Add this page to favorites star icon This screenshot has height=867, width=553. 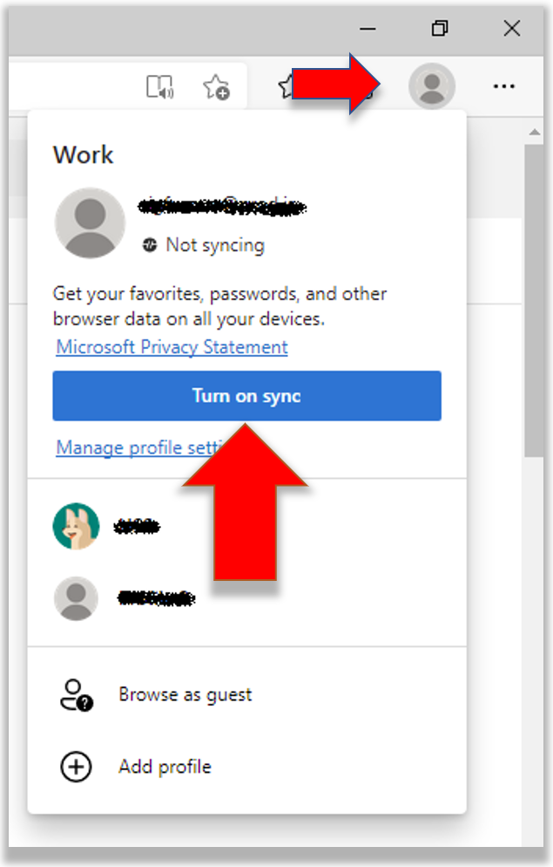(x=215, y=86)
